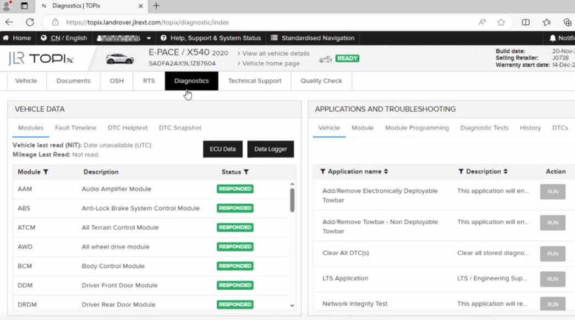The width and height of the screenshot is (575, 320).
Task: Sort by Application name arrows
Action: tap(386, 171)
